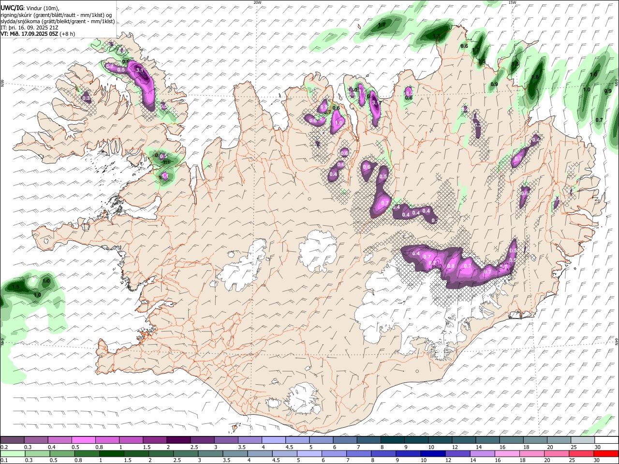
Task: Click the 'rigning/skúrir' legend description line
Action: (x=57, y=14)
